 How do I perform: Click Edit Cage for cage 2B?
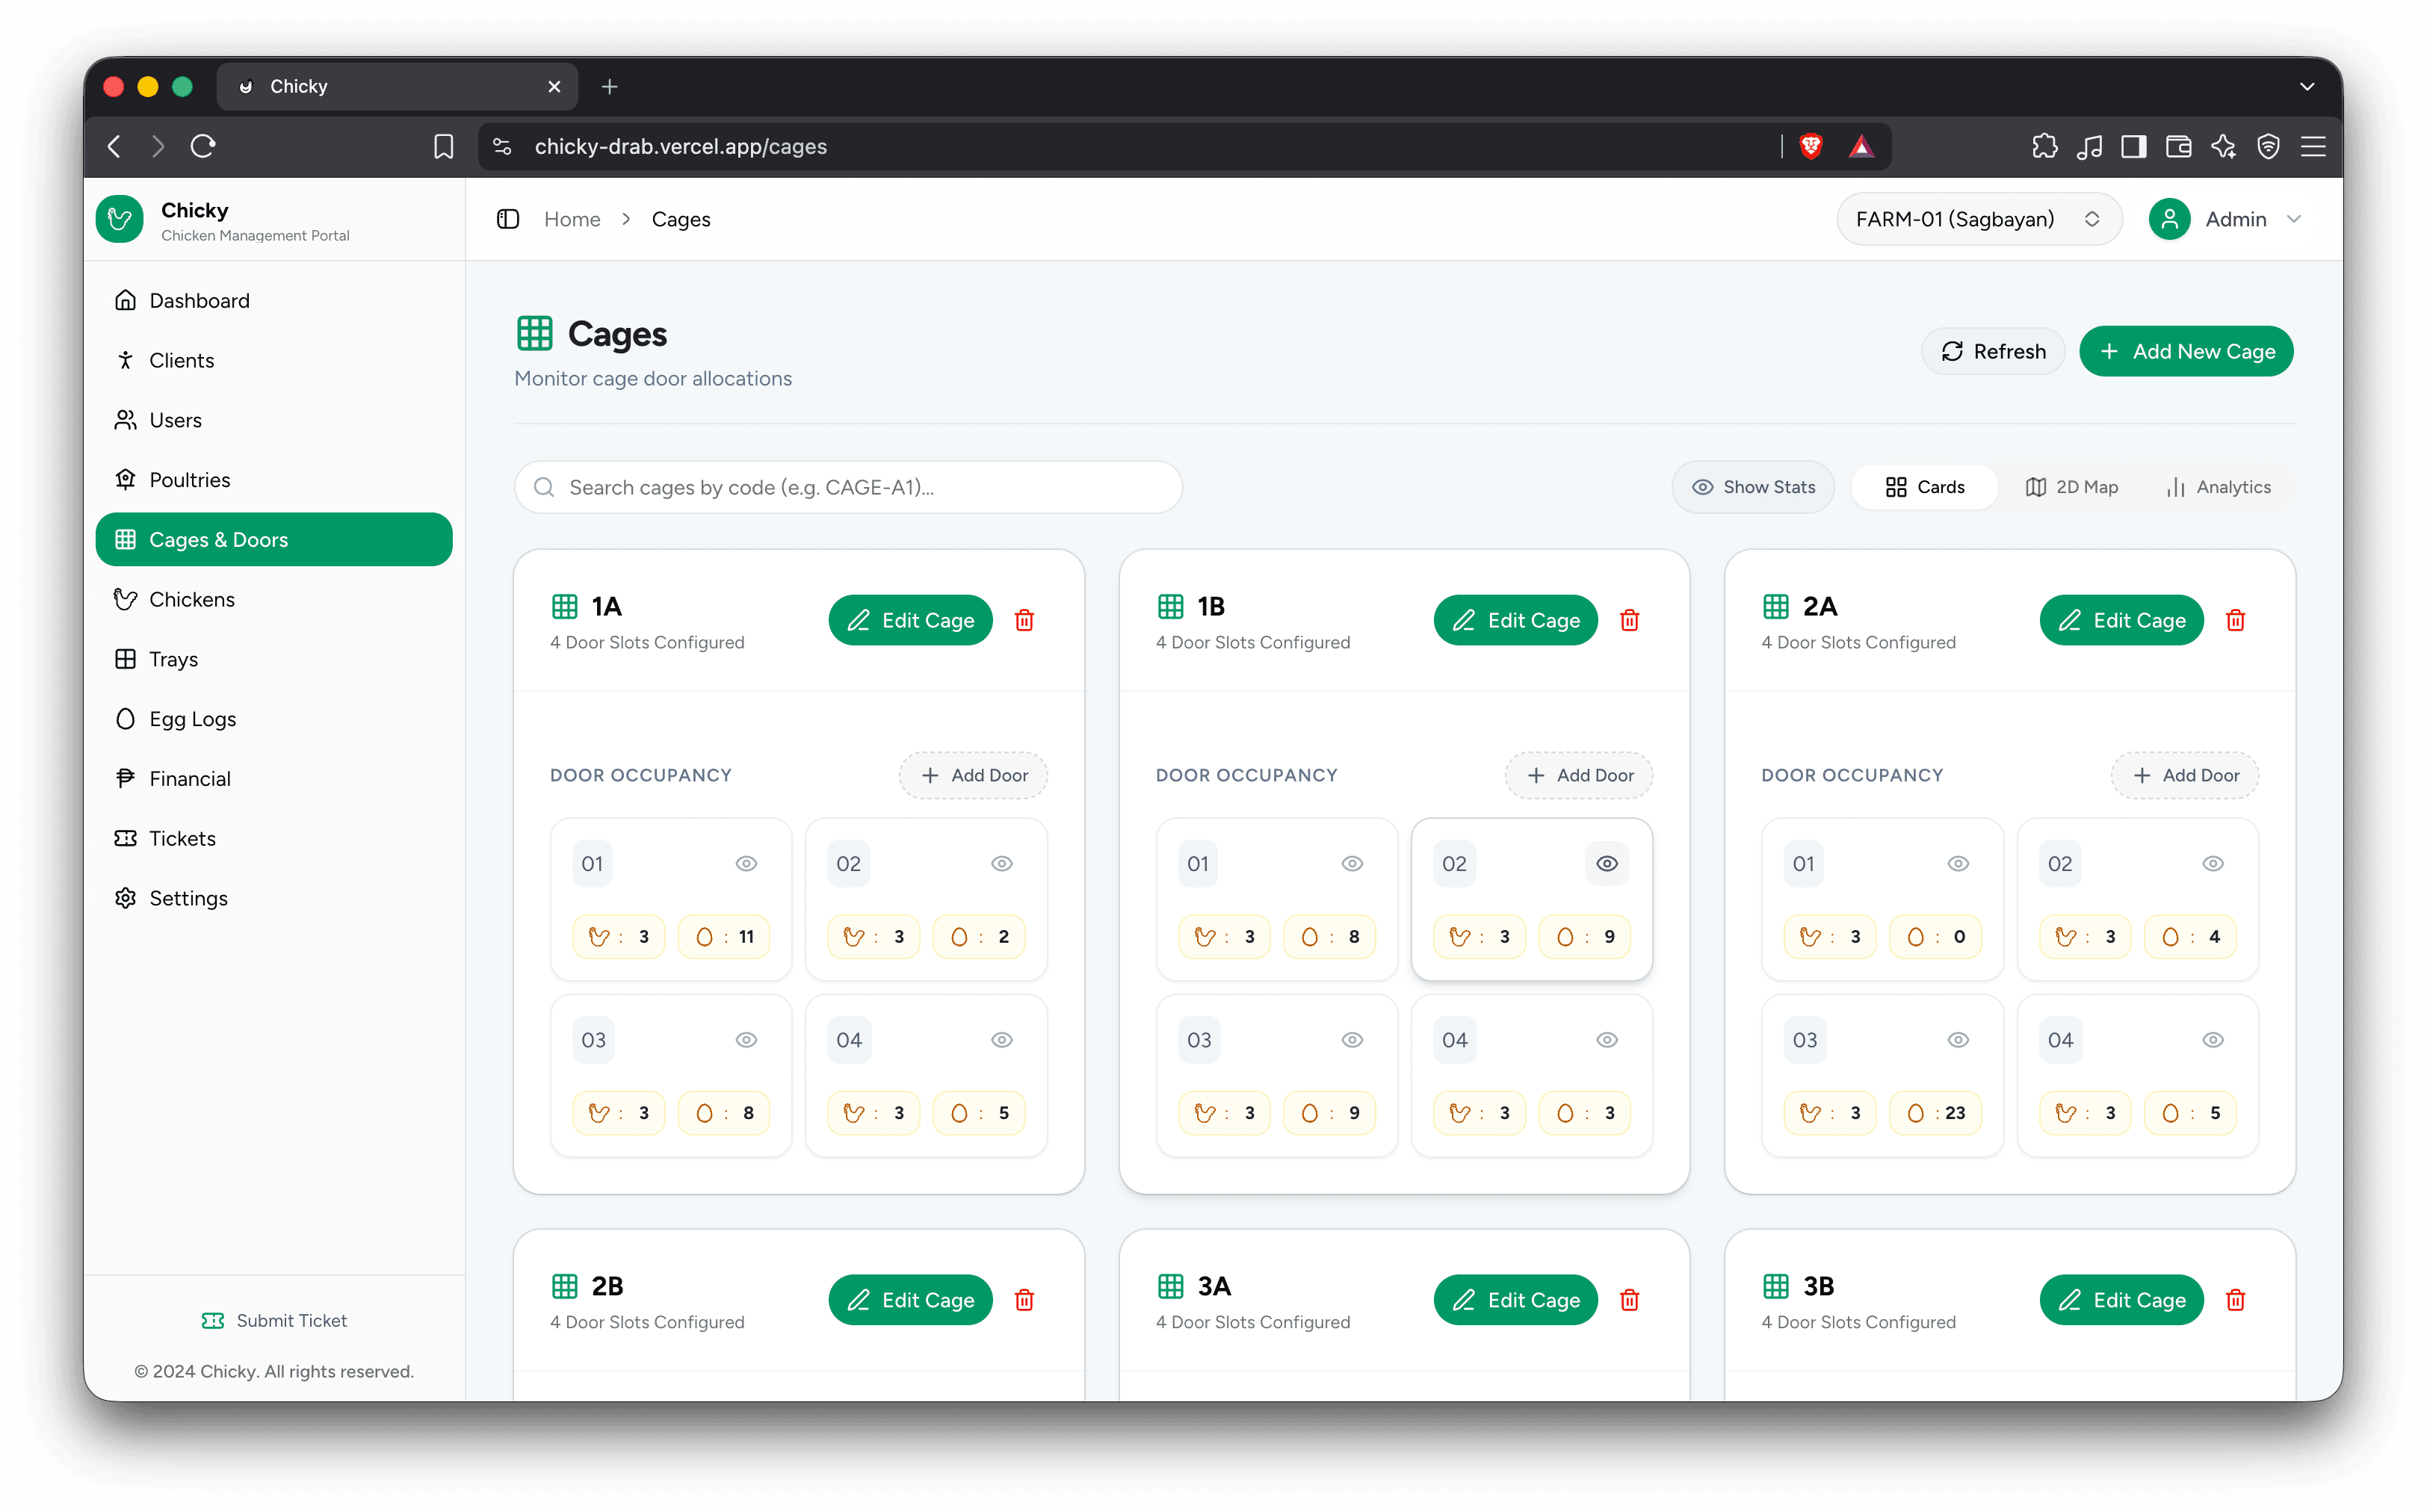(x=910, y=1299)
